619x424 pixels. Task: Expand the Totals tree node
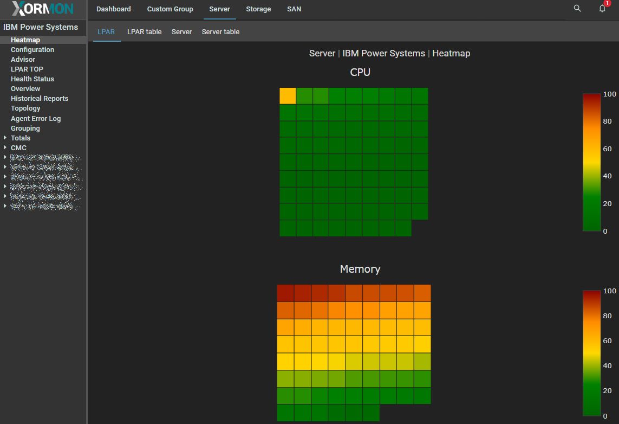click(x=5, y=138)
